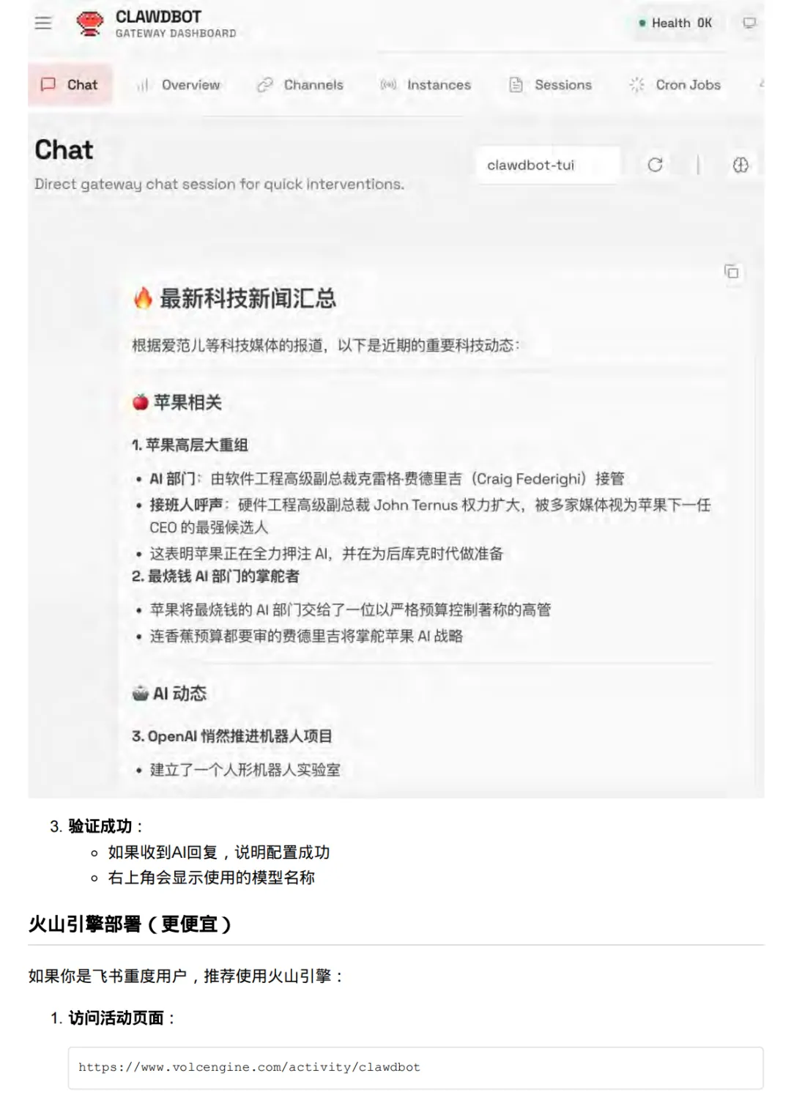The width and height of the screenshot is (791, 1120).
Task: Switch to the Chat tab
Action: pos(70,84)
